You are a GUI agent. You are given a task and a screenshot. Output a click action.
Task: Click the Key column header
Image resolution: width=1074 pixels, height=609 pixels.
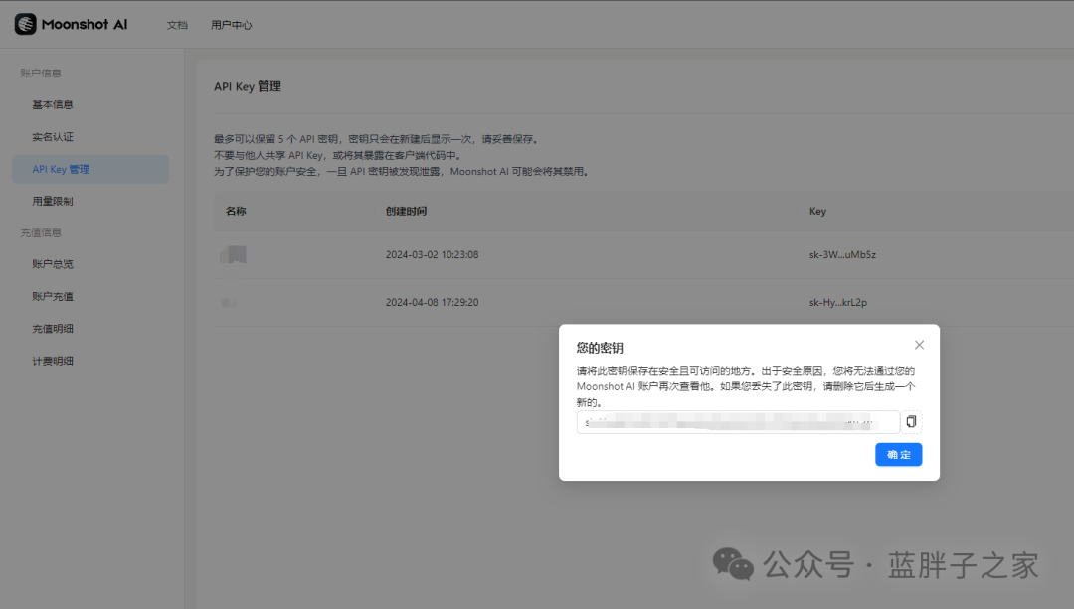tap(817, 211)
